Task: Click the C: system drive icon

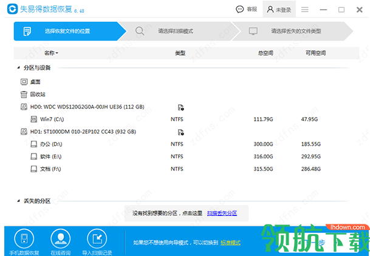Action: 34,120
